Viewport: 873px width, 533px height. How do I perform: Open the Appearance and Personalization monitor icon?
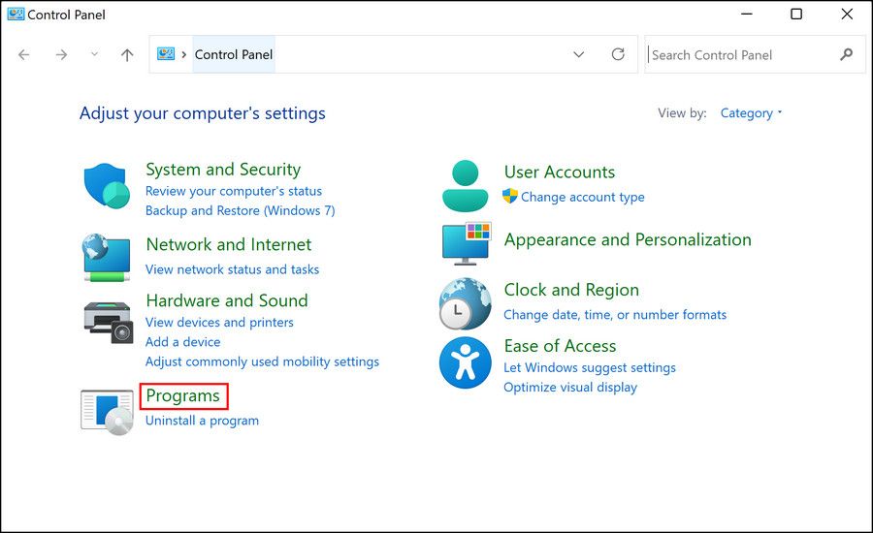pyautogui.click(x=466, y=242)
